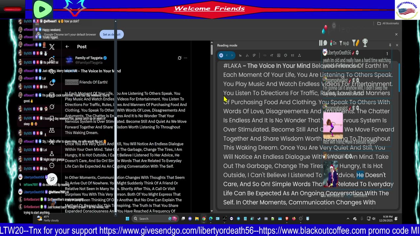Open File Explorer from taskbar
The height and width of the screenshot is (236, 420).
(x=197, y=219)
